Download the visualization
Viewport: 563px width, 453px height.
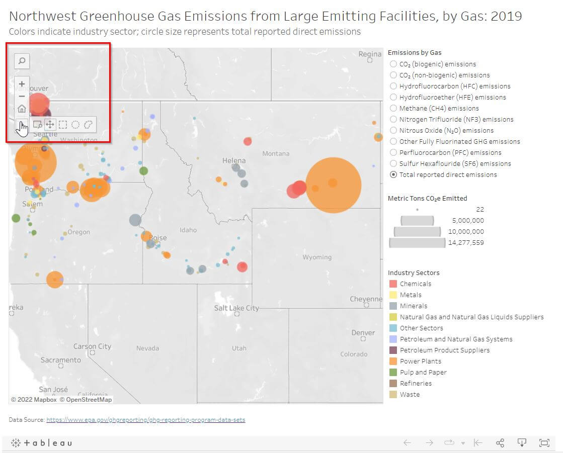click(522, 443)
